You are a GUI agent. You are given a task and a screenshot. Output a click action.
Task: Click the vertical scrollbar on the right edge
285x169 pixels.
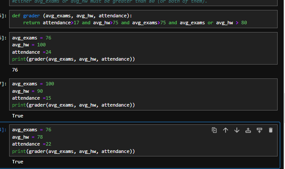coord(284,84)
